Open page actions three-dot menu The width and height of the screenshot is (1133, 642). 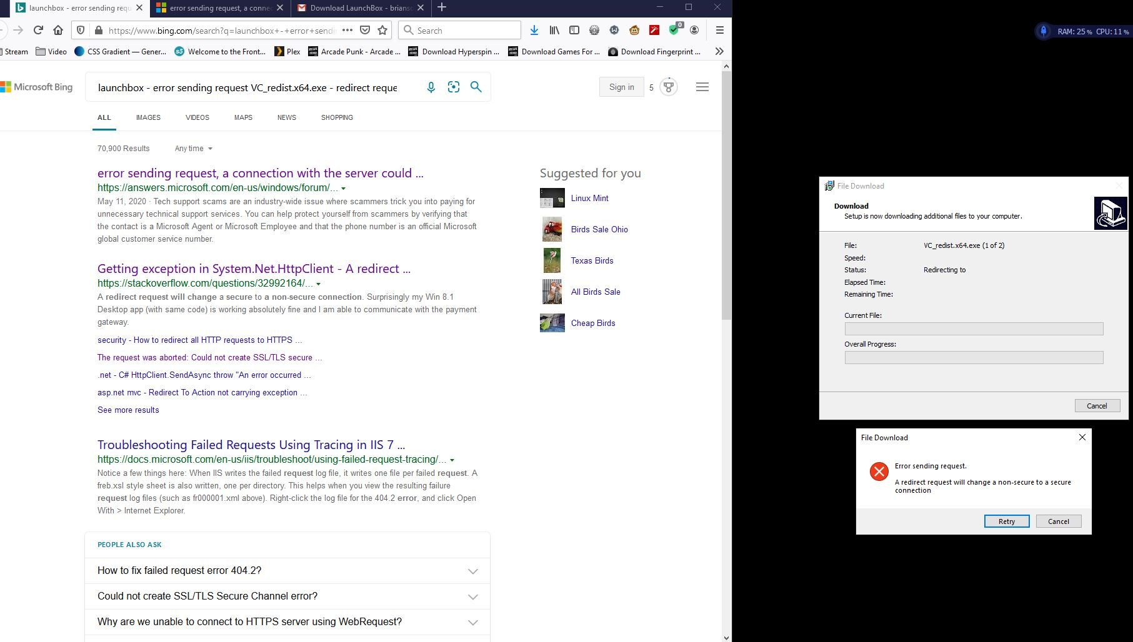[347, 30]
